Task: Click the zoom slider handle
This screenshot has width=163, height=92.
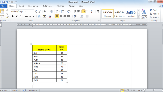Action: pyautogui.click(x=154, y=90)
